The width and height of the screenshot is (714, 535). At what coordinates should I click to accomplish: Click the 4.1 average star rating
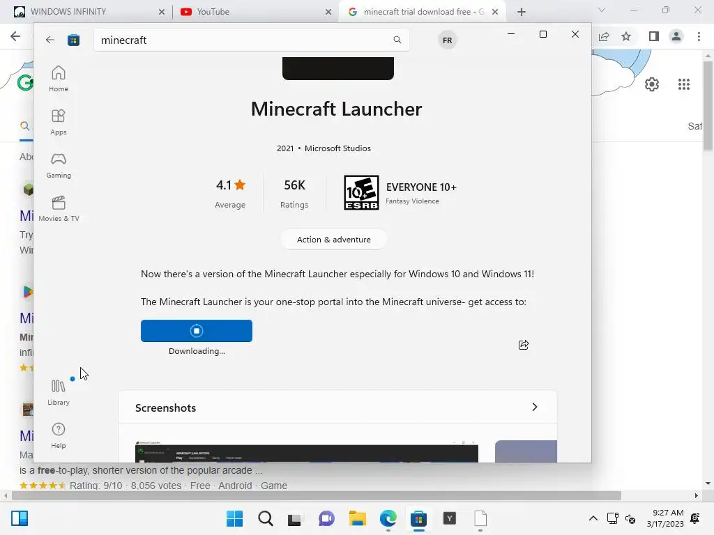(230, 185)
